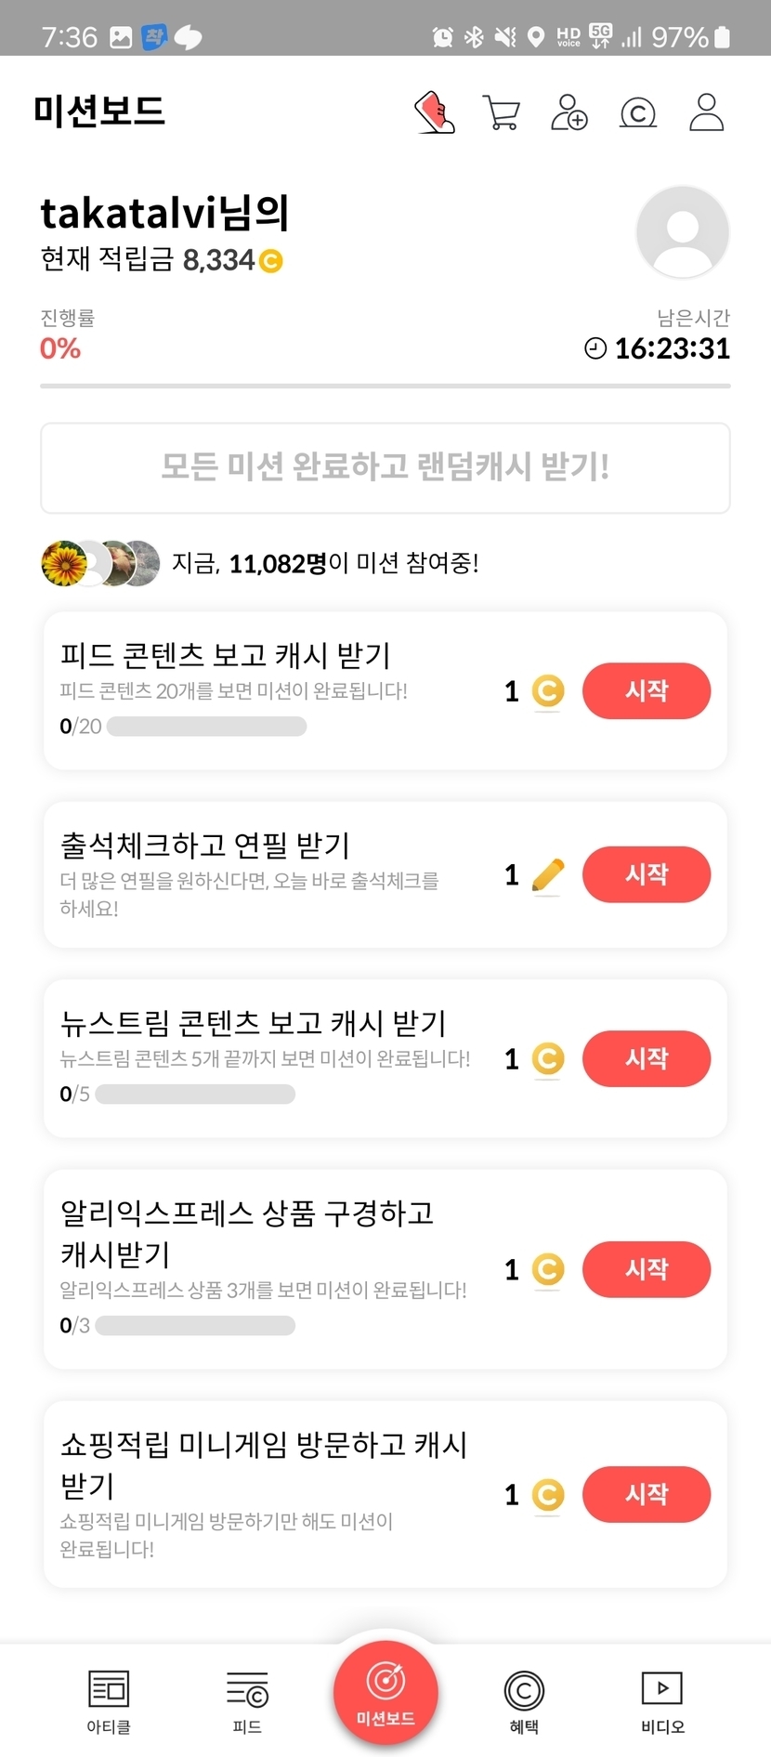This screenshot has height=1757, width=771.
Task: Tap the 피드 콘텐츠 0/20 progress bar
Action: coord(206,727)
